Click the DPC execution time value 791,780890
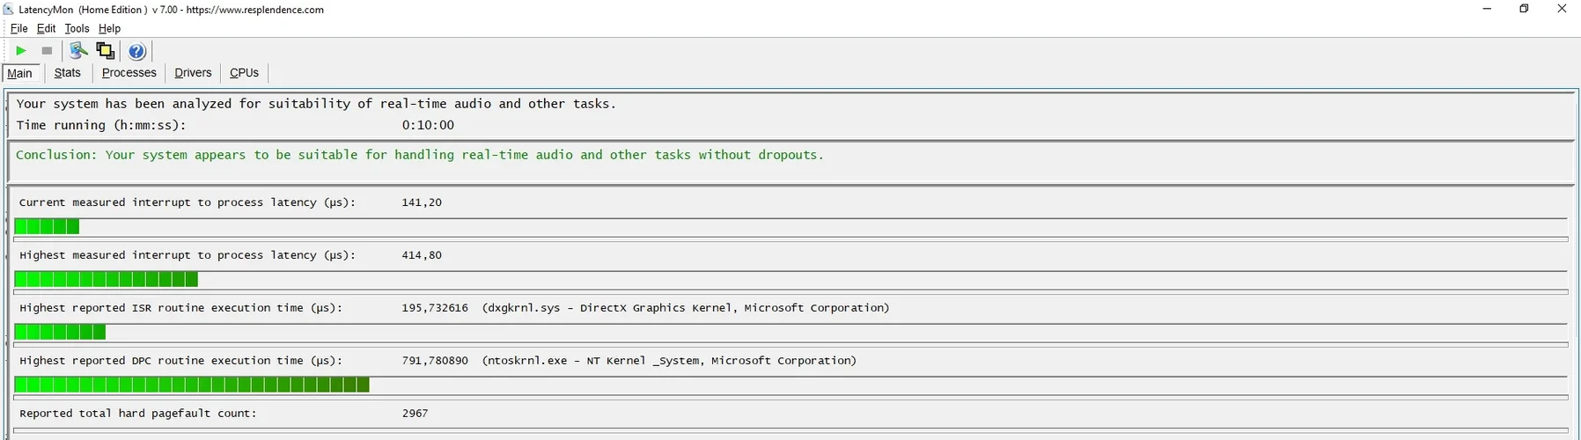Viewport: 1581px width, 440px height. pyautogui.click(x=435, y=361)
